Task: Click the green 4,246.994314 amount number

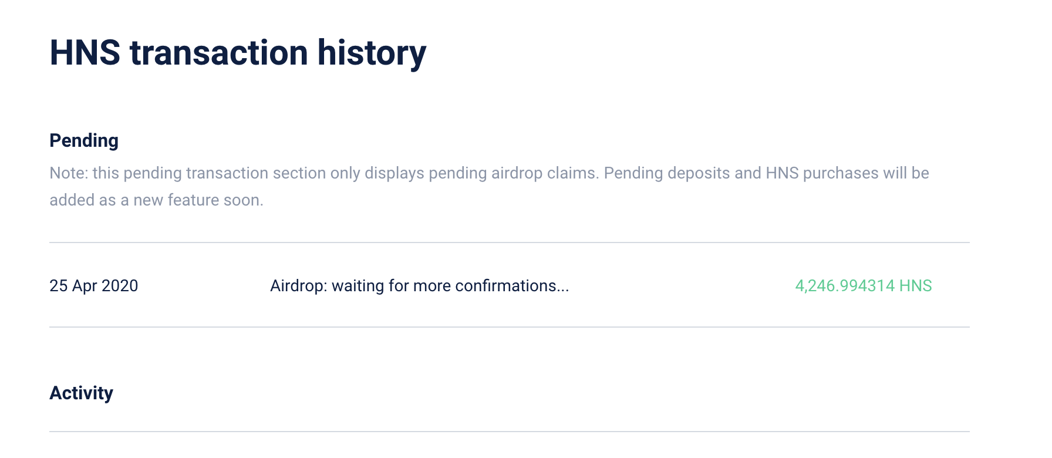Action: [x=845, y=286]
